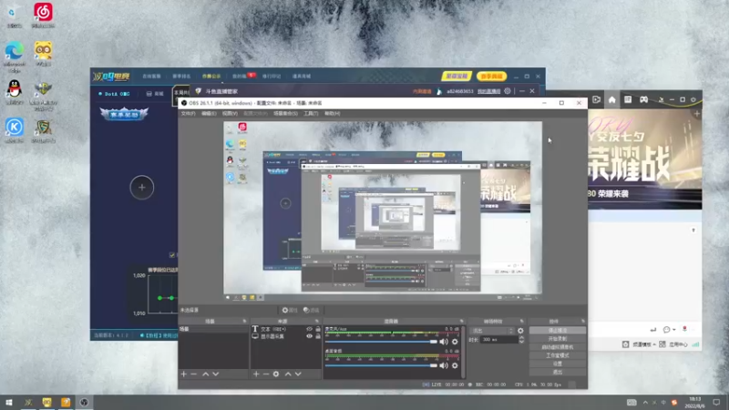Open transition properties gear next to 淡出
The width and height of the screenshot is (729, 410).
(x=520, y=331)
